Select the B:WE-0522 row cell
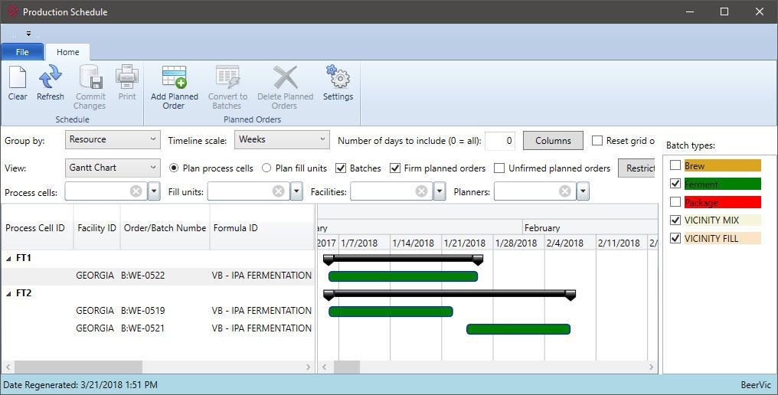778x395 pixels. pos(143,276)
